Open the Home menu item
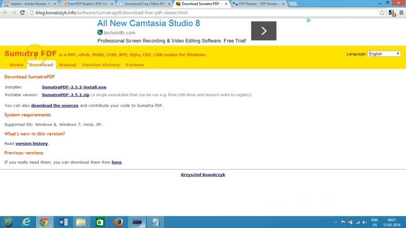Image resolution: width=406 pixels, height=228 pixels. point(16,65)
